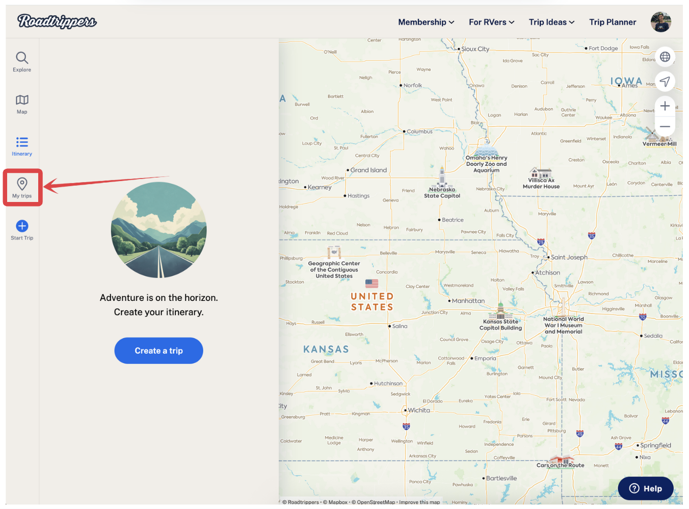Click the Norfolk city label
Image resolution: width=689 pixels, height=509 pixels.
click(x=413, y=85)
